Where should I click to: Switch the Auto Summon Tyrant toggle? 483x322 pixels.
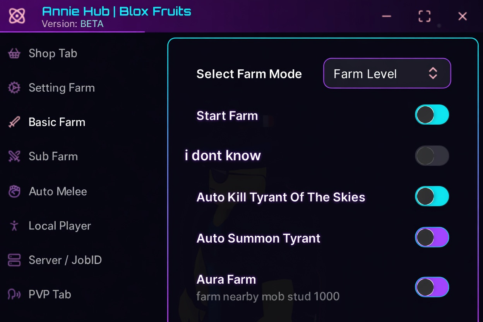[x=432, y=237]
